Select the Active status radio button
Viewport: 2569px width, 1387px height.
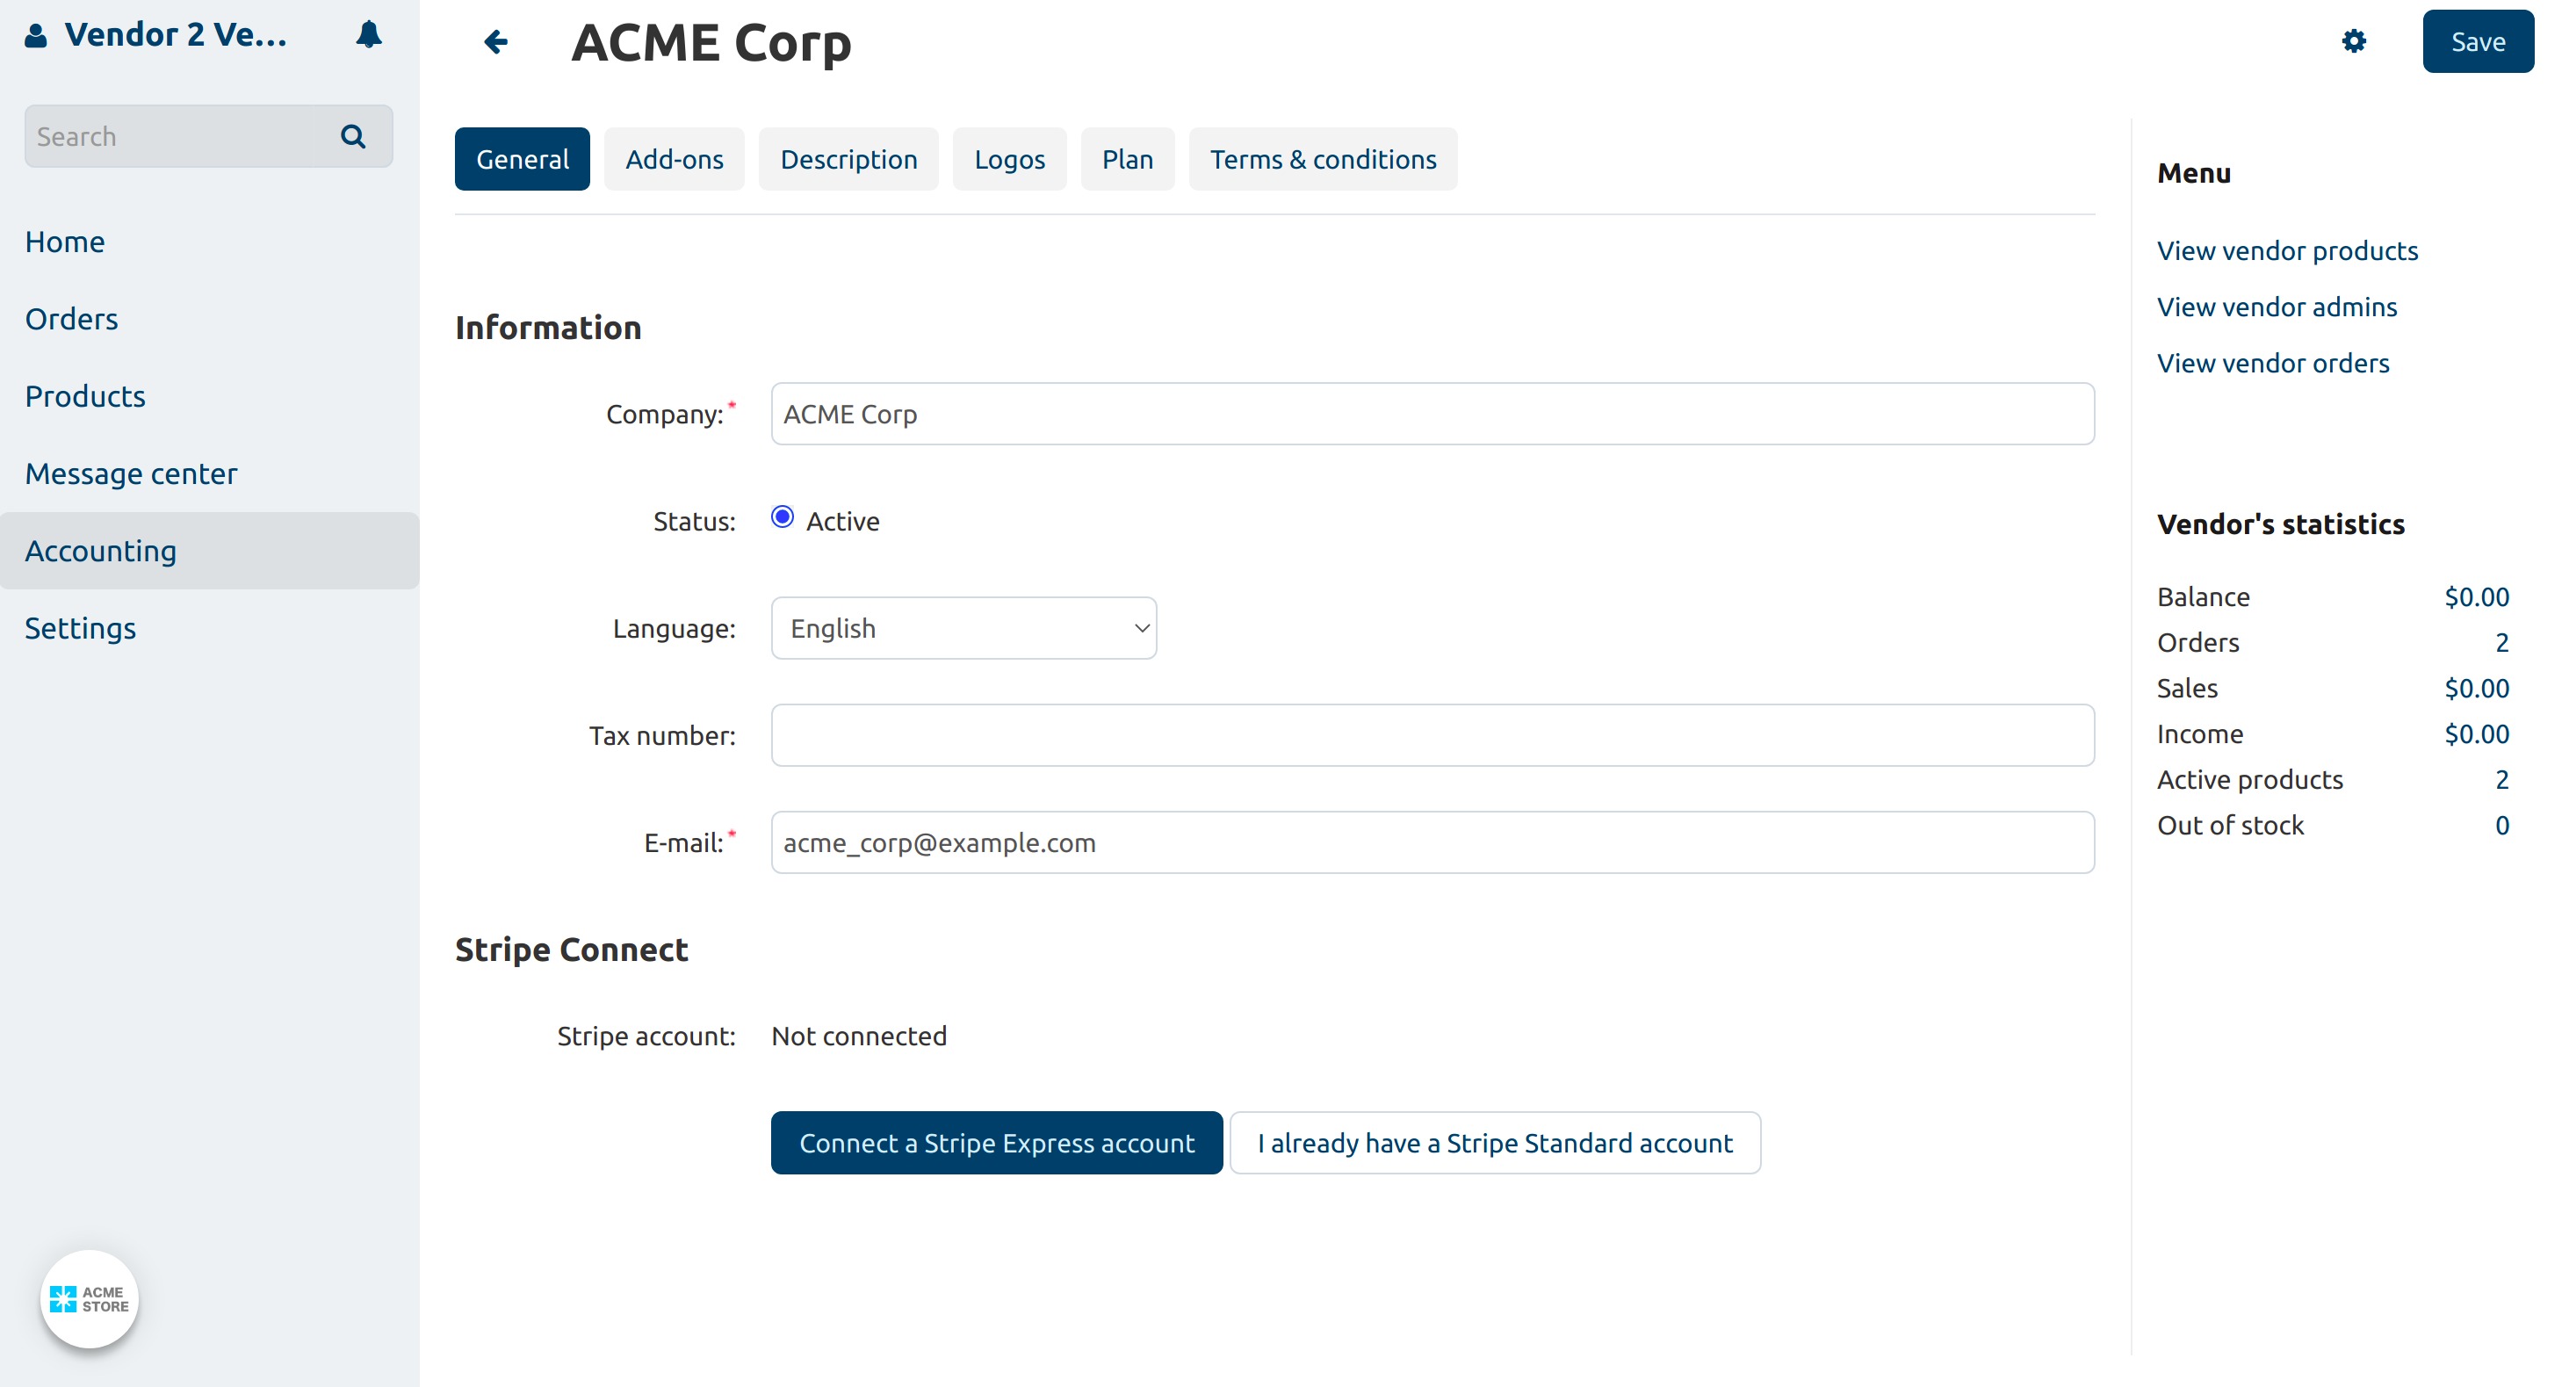point(783,517)
